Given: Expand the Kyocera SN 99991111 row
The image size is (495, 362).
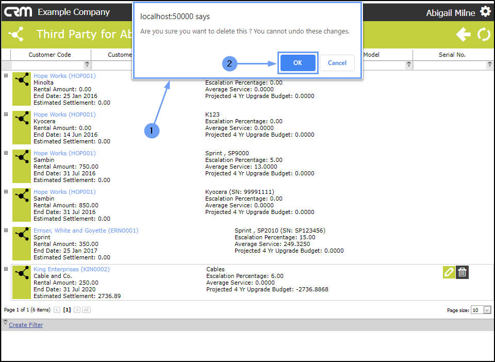Looking at the screenshot, I should coord(6,192).
